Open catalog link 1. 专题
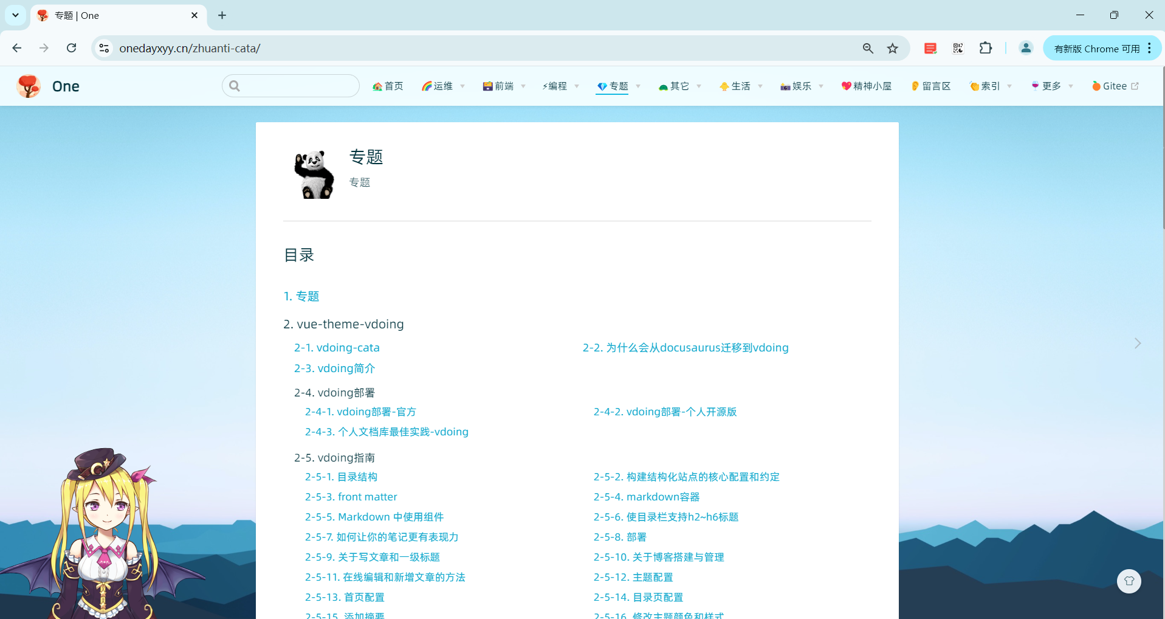The image size is (1165, 619). [301, 296]
